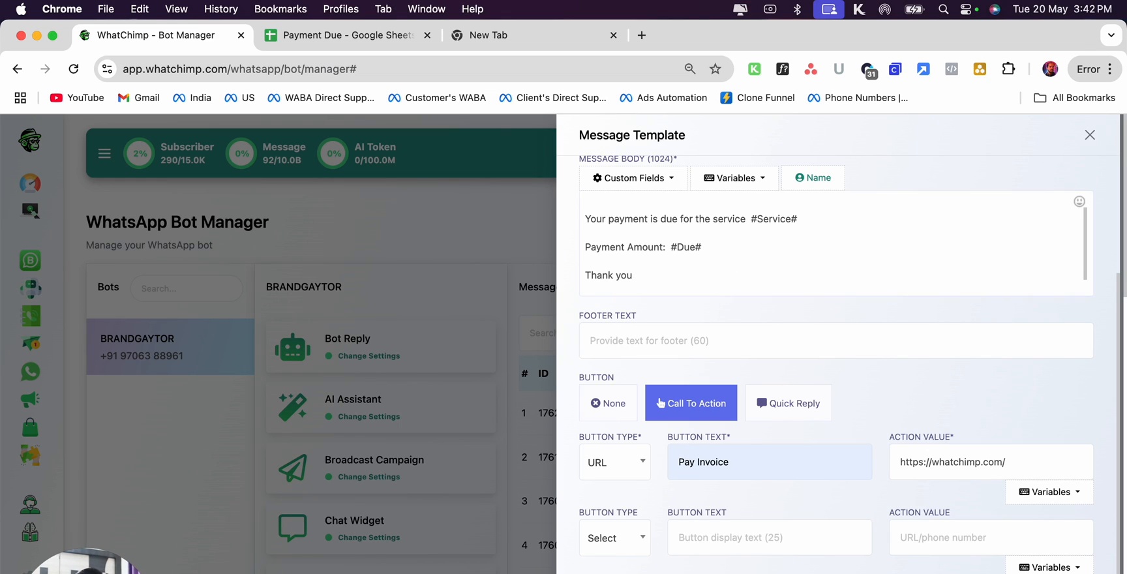This screenshot has width=1127, height=574.
Task: Open Spotlight search in menu bar
Action: 943,9
